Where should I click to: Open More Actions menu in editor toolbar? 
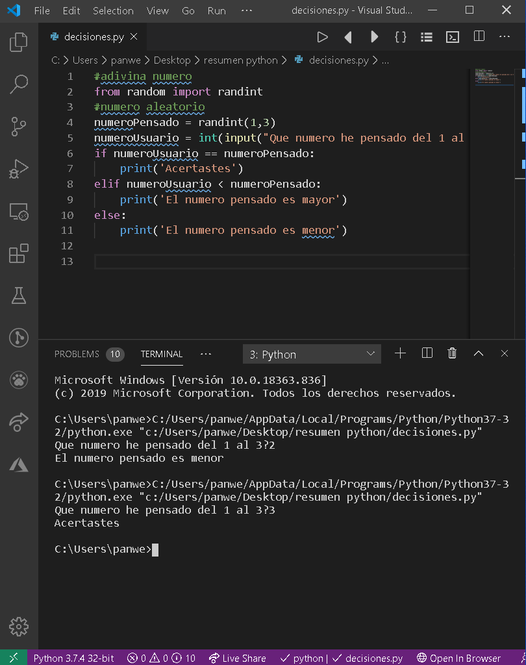pyautogui.click(x=505, y=36)
